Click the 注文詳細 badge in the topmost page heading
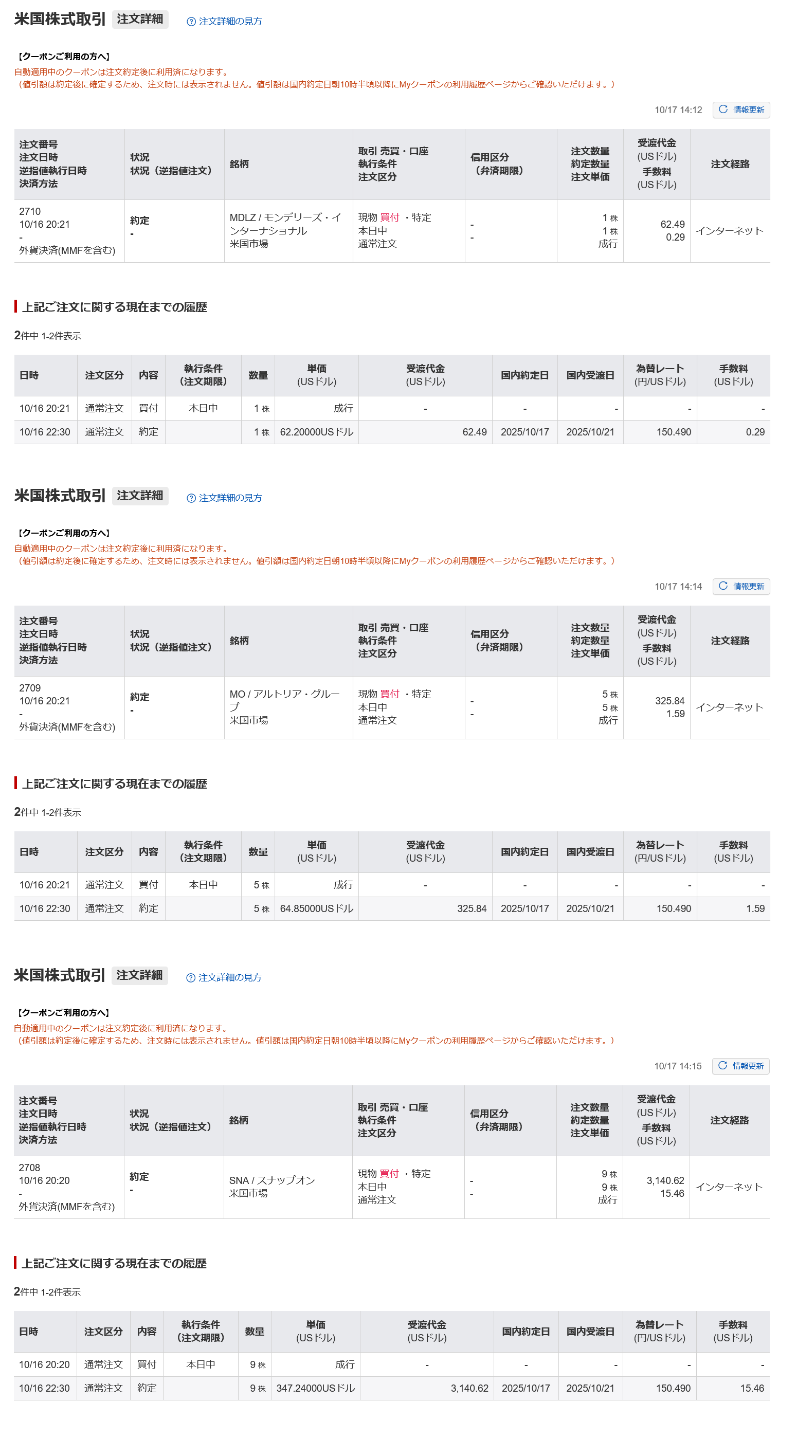 (140, 19)
